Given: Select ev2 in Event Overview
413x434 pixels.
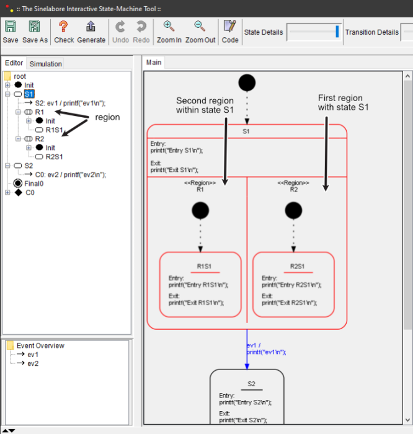Looking at the screenshot, I should [x=33, y=363].
